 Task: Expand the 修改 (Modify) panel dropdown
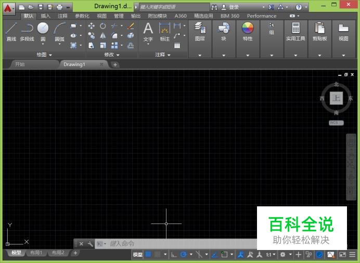[118, 55]
